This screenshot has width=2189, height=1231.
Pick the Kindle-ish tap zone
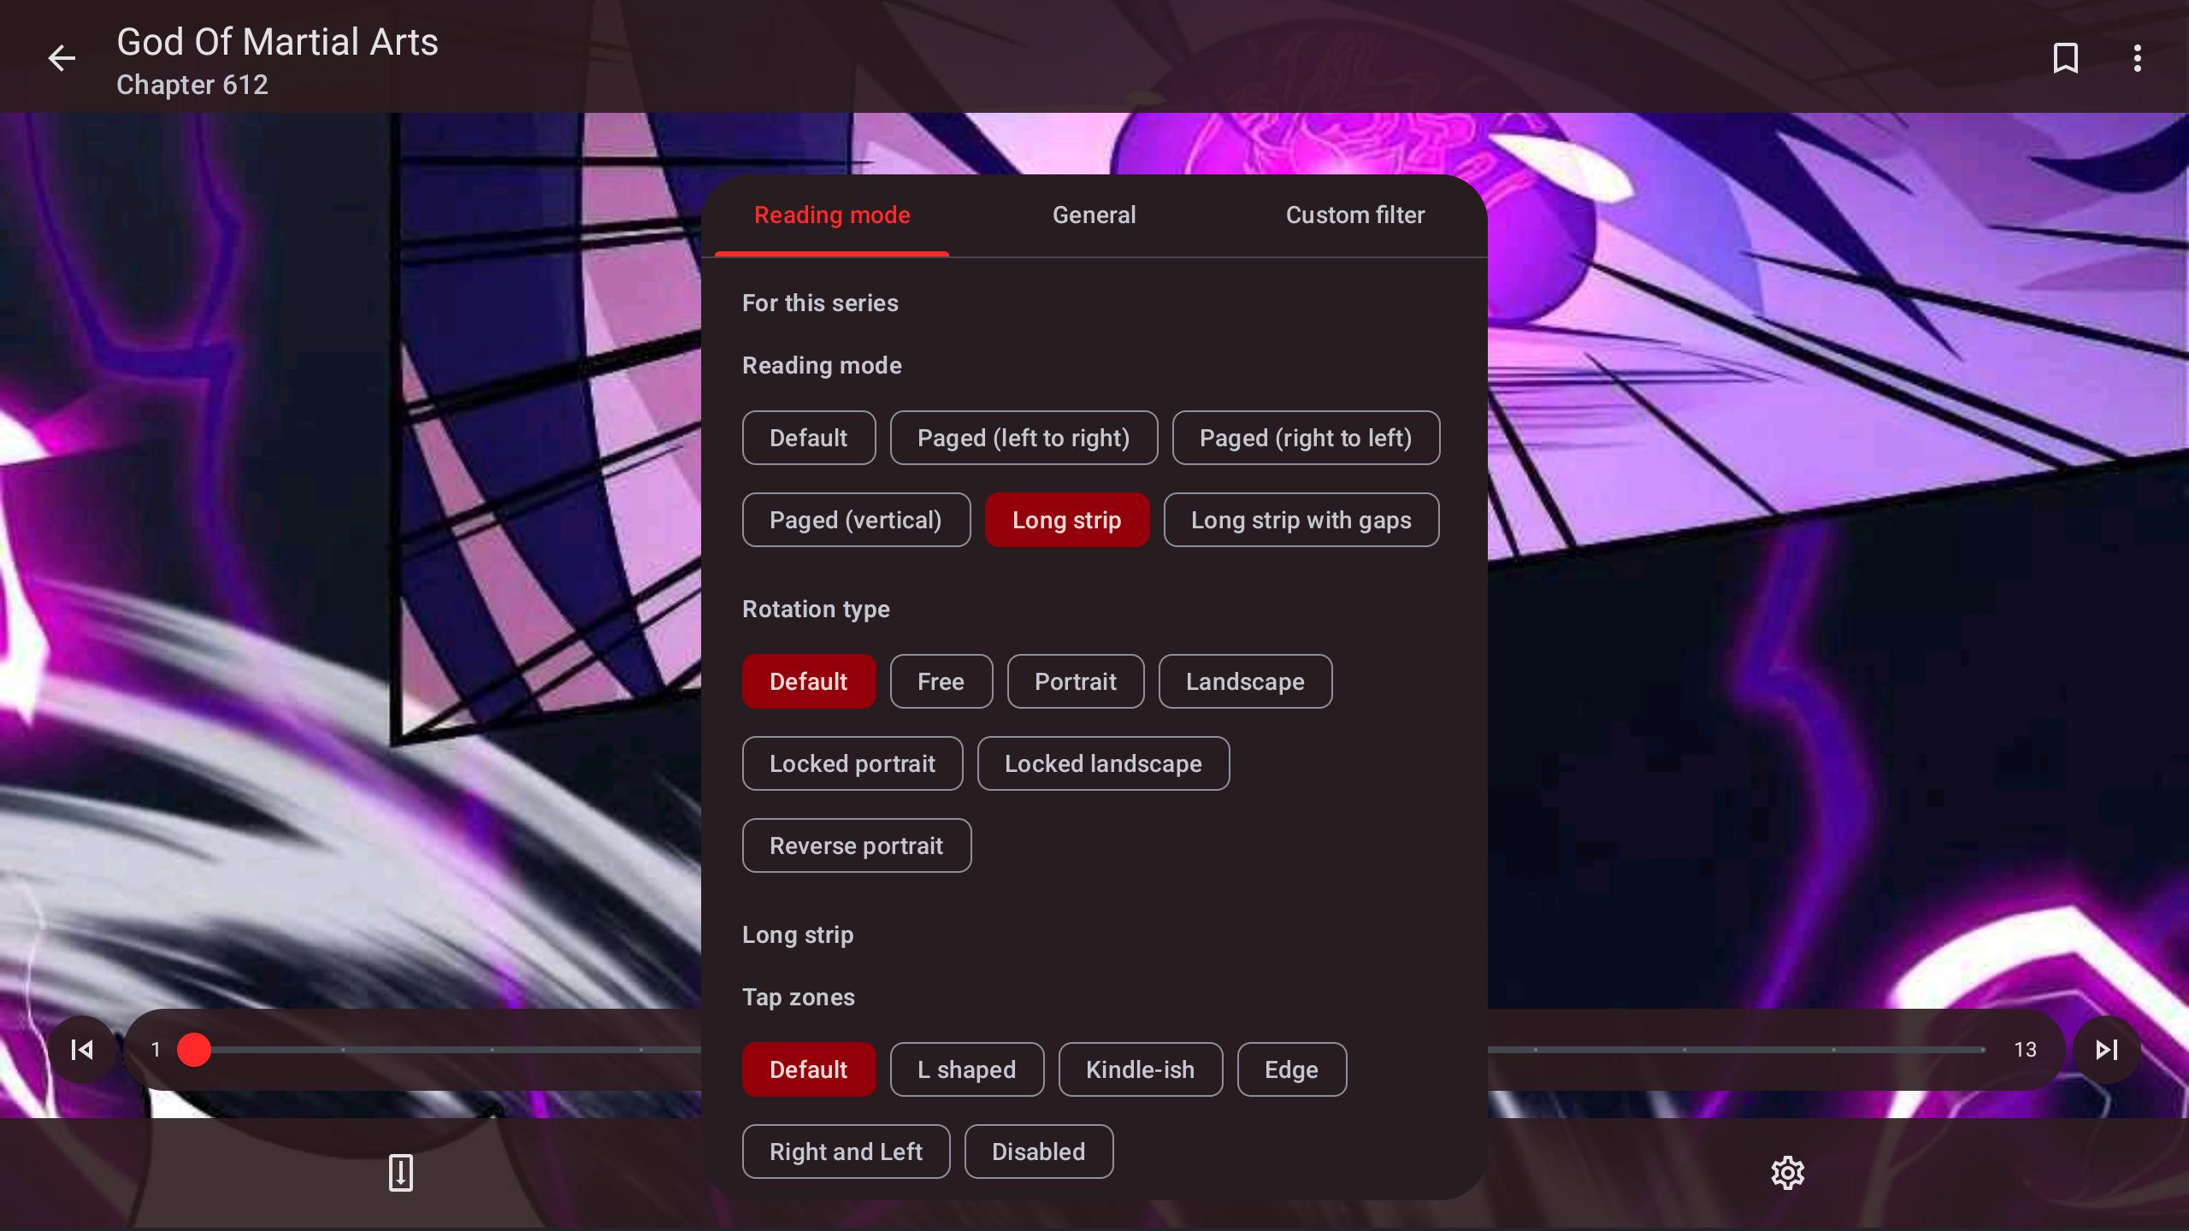1140,1069
